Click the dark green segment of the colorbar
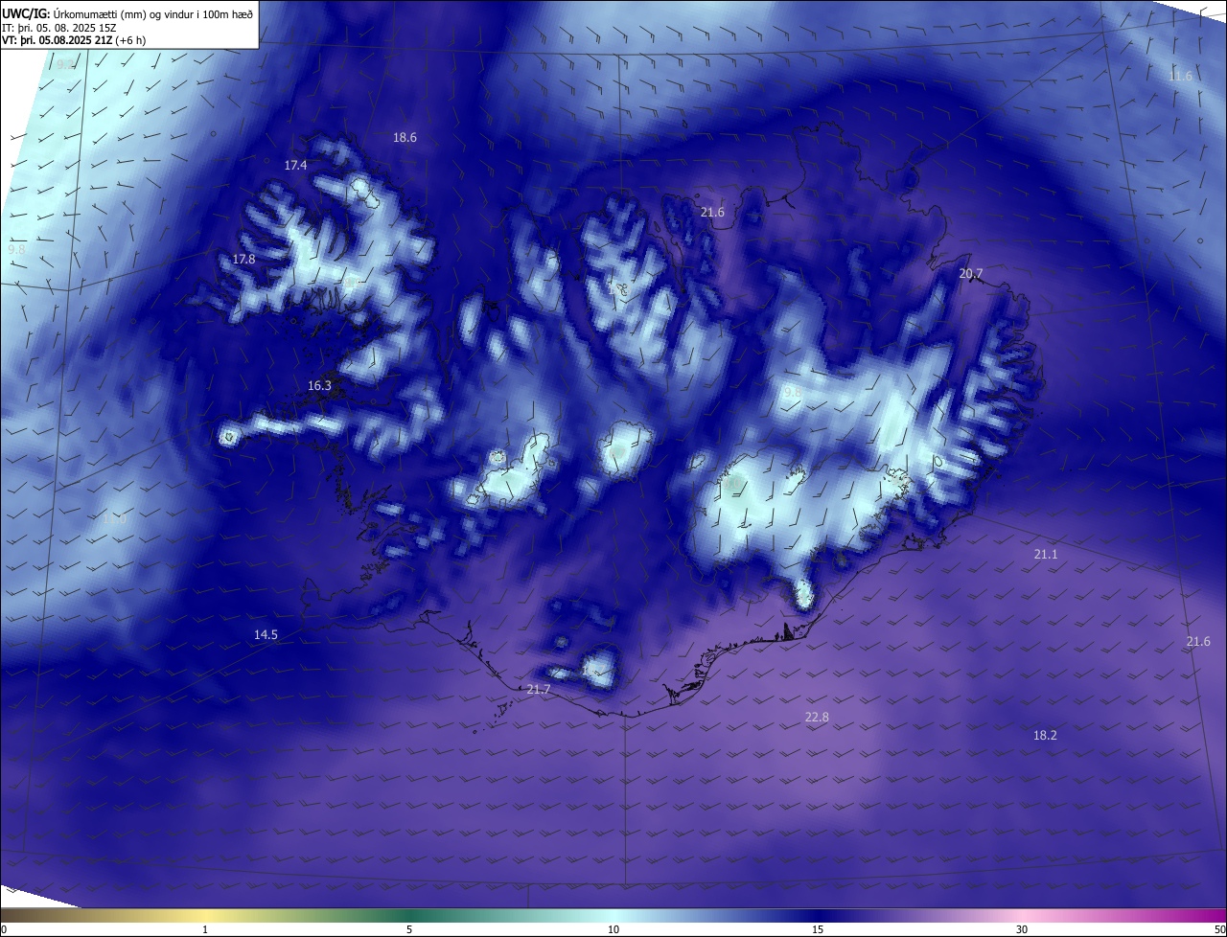This screenshot has width=1227, height=937. coord(407,916)
